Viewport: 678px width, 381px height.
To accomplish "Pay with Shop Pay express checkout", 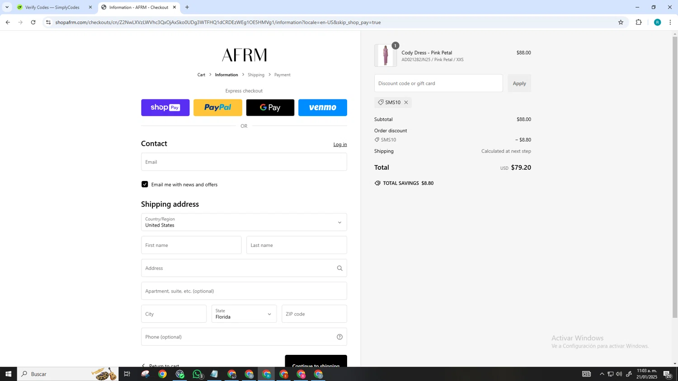I will pyautogui.click(x=165, y=107).
